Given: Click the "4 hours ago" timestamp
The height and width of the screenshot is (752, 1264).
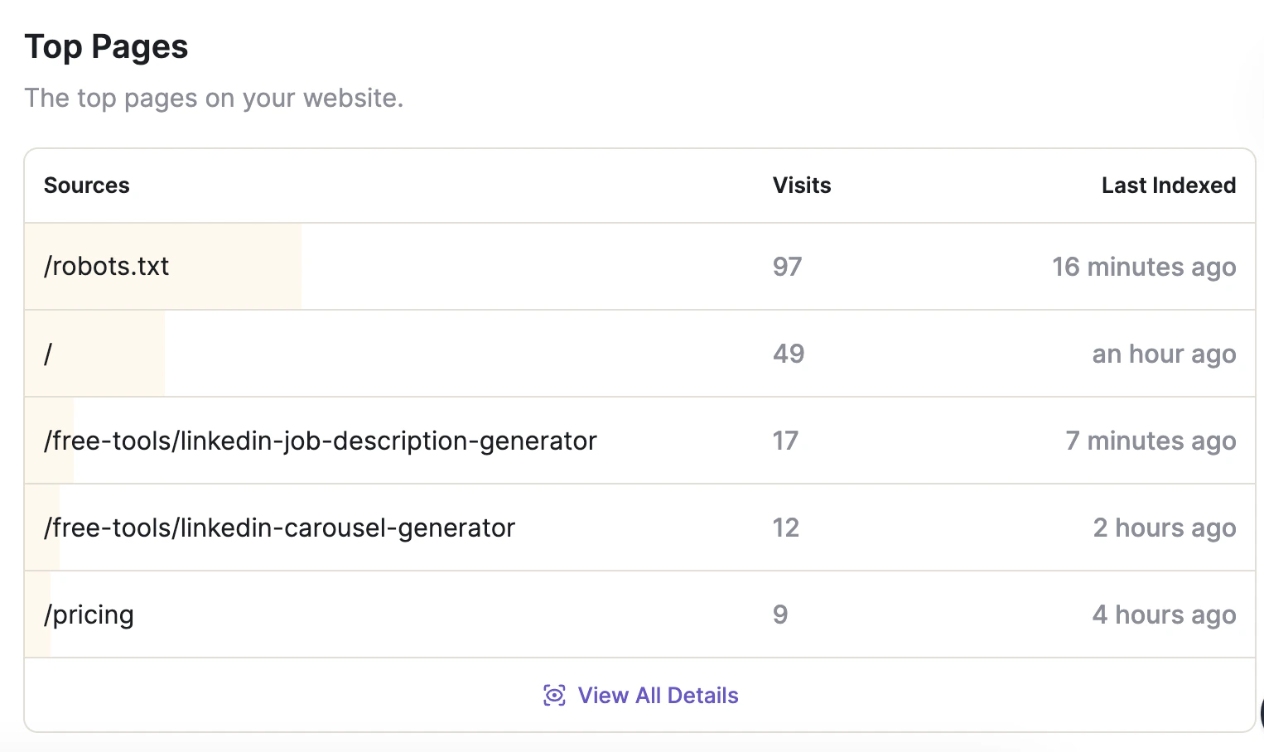Looking at the screenshot, I should point(1164,615).
